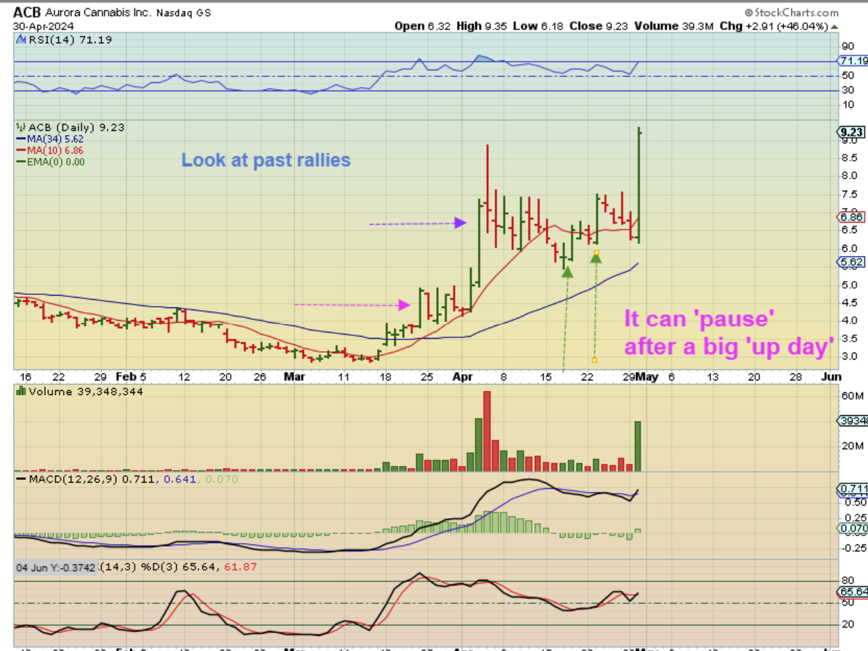Click the tallest red volume bar in April
Screen dimensions: 868x651
point(487,431)
